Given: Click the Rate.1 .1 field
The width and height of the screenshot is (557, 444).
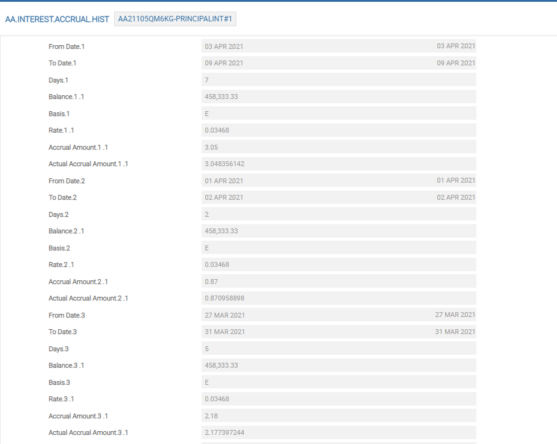Looking at the screenshot, I should [x=338, y=130].
